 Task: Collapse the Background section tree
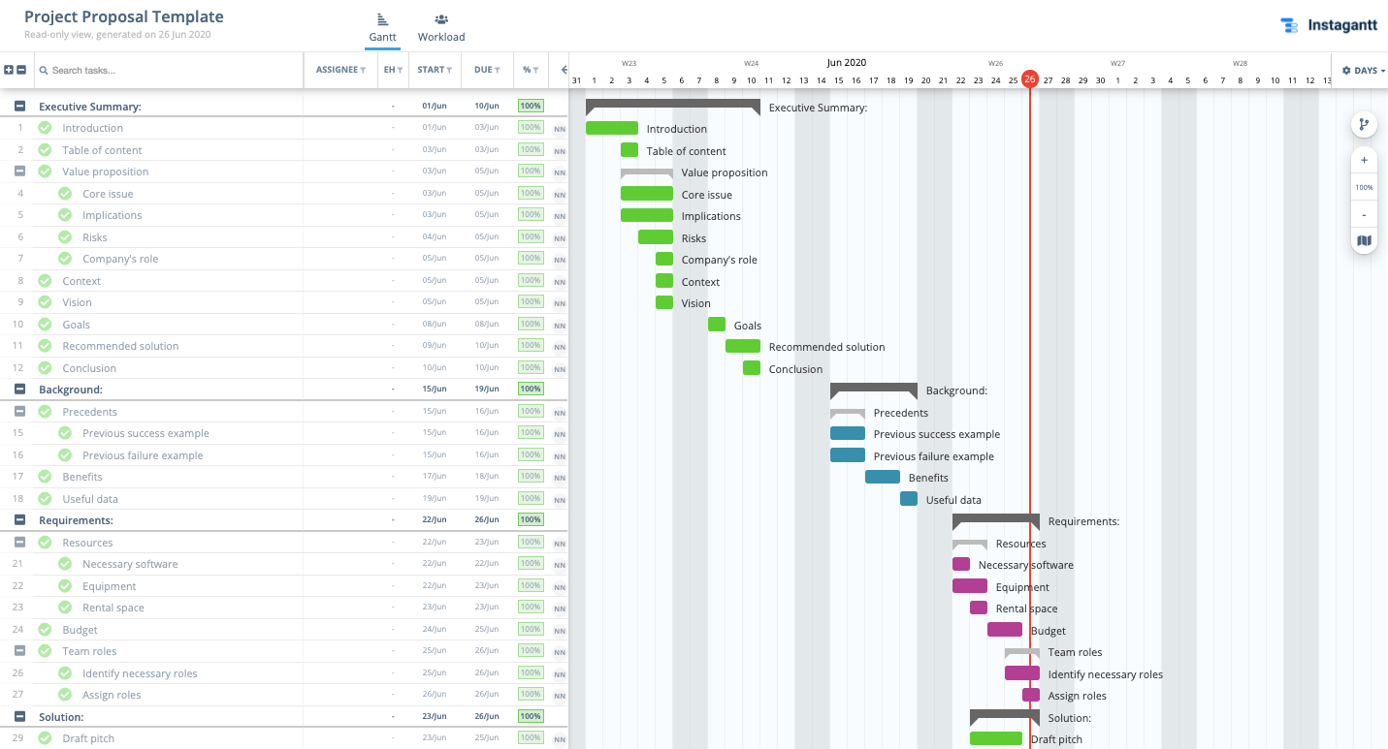19,389
